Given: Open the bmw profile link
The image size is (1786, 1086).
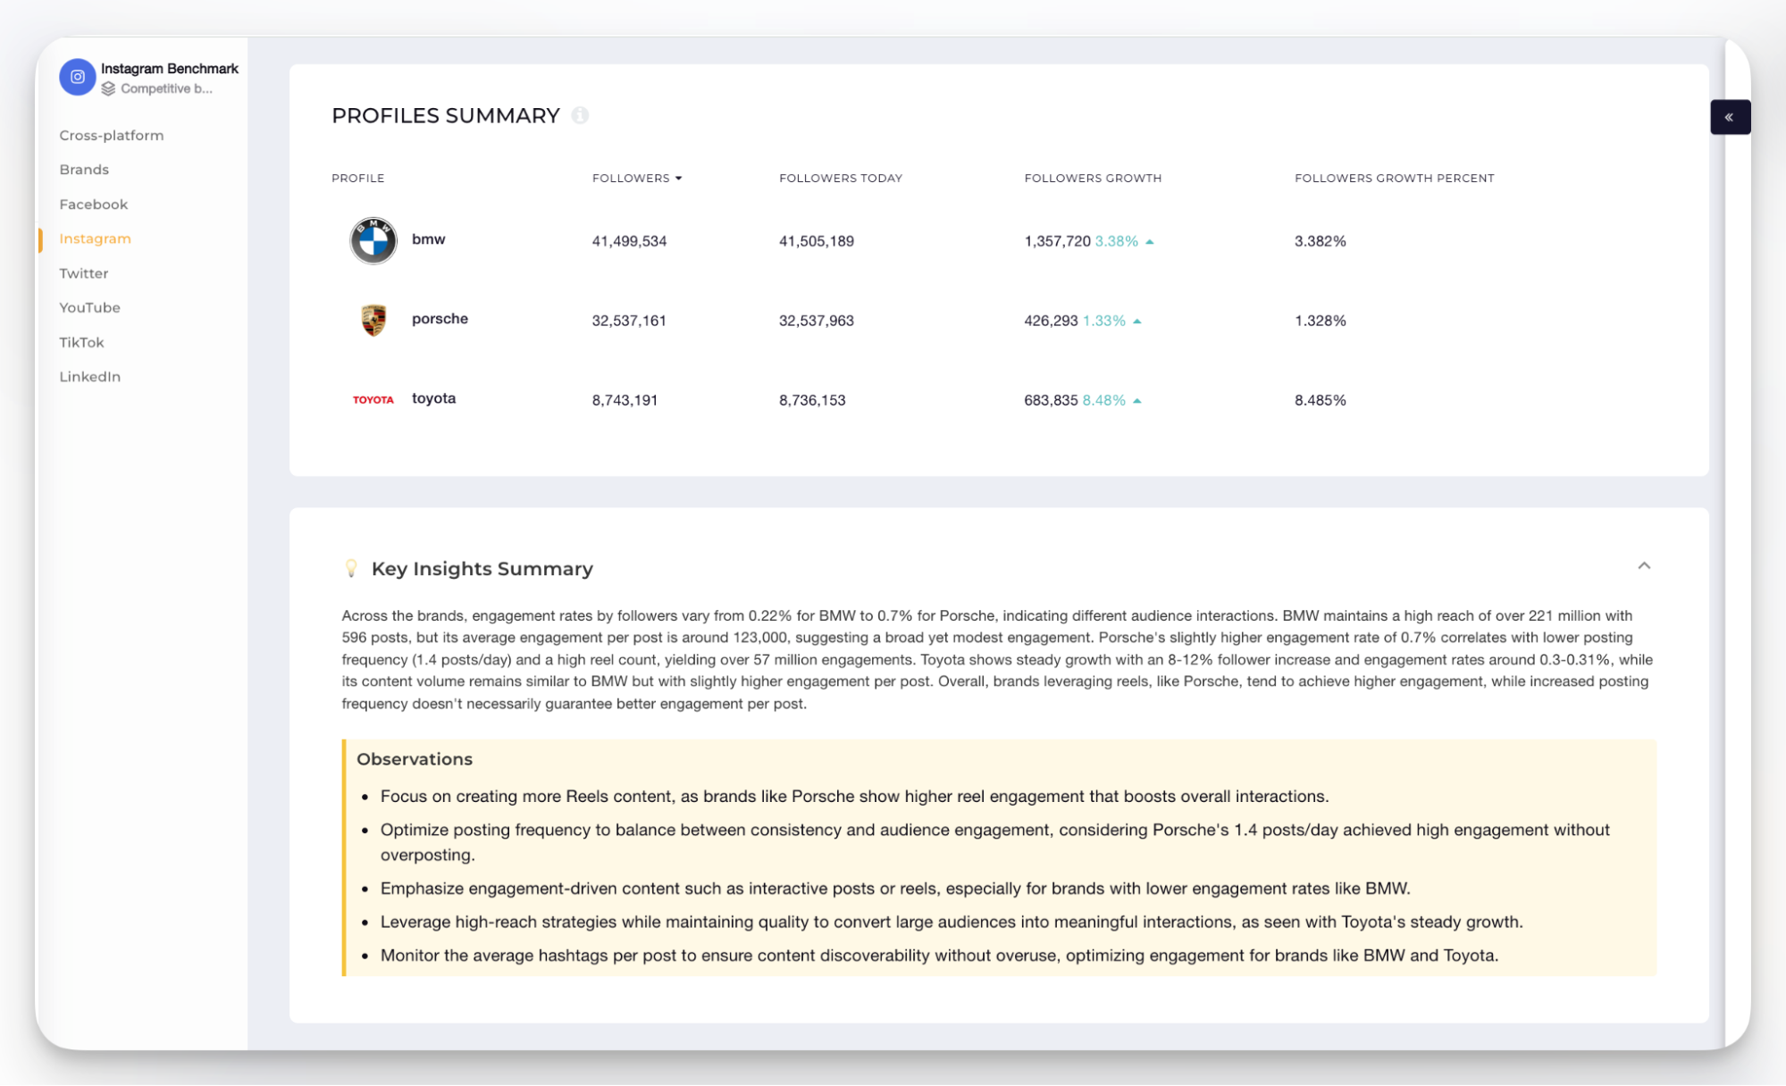Looking at the screenshot, I should (x=428, y=239).
